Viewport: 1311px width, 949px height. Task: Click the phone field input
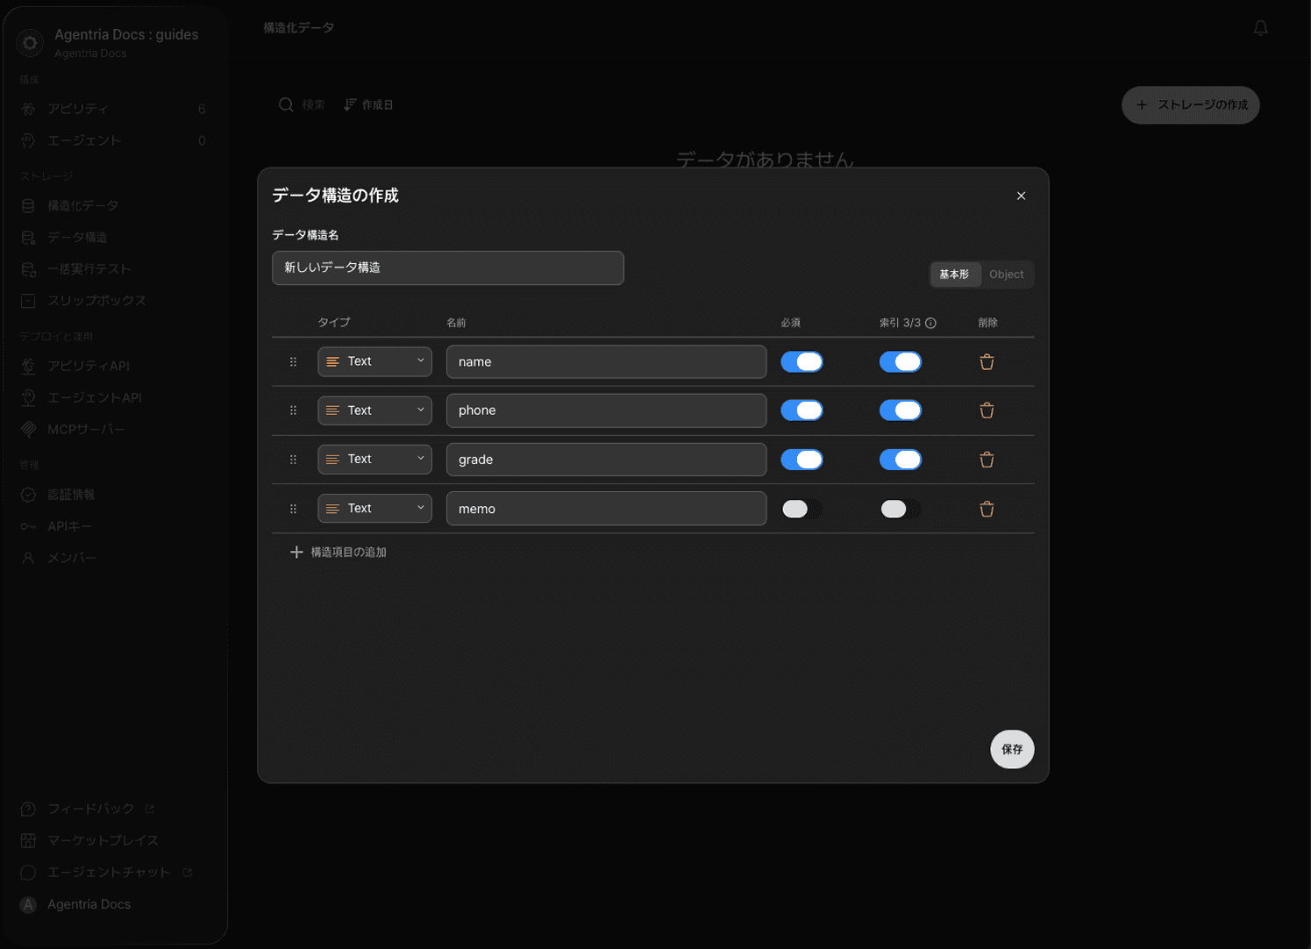click(x=606, y=410)
